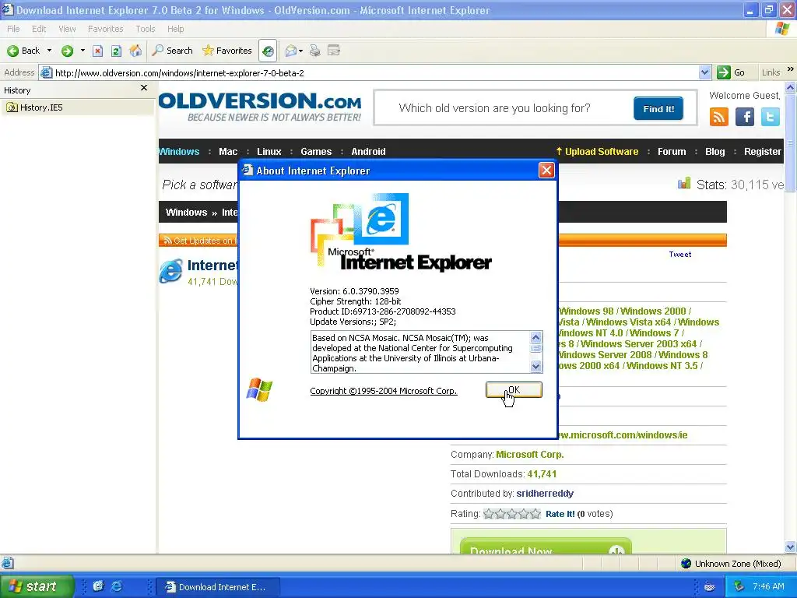Click the green Go arrow button
Screen dimensions: 797x598
point(723,72)
